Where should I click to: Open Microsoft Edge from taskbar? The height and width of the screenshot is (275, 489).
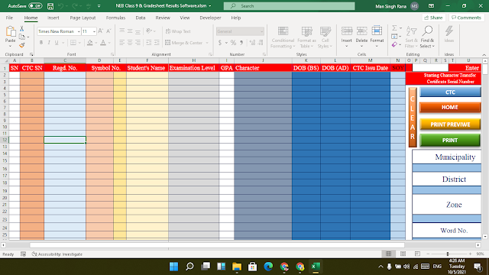(x=268, y=267)
